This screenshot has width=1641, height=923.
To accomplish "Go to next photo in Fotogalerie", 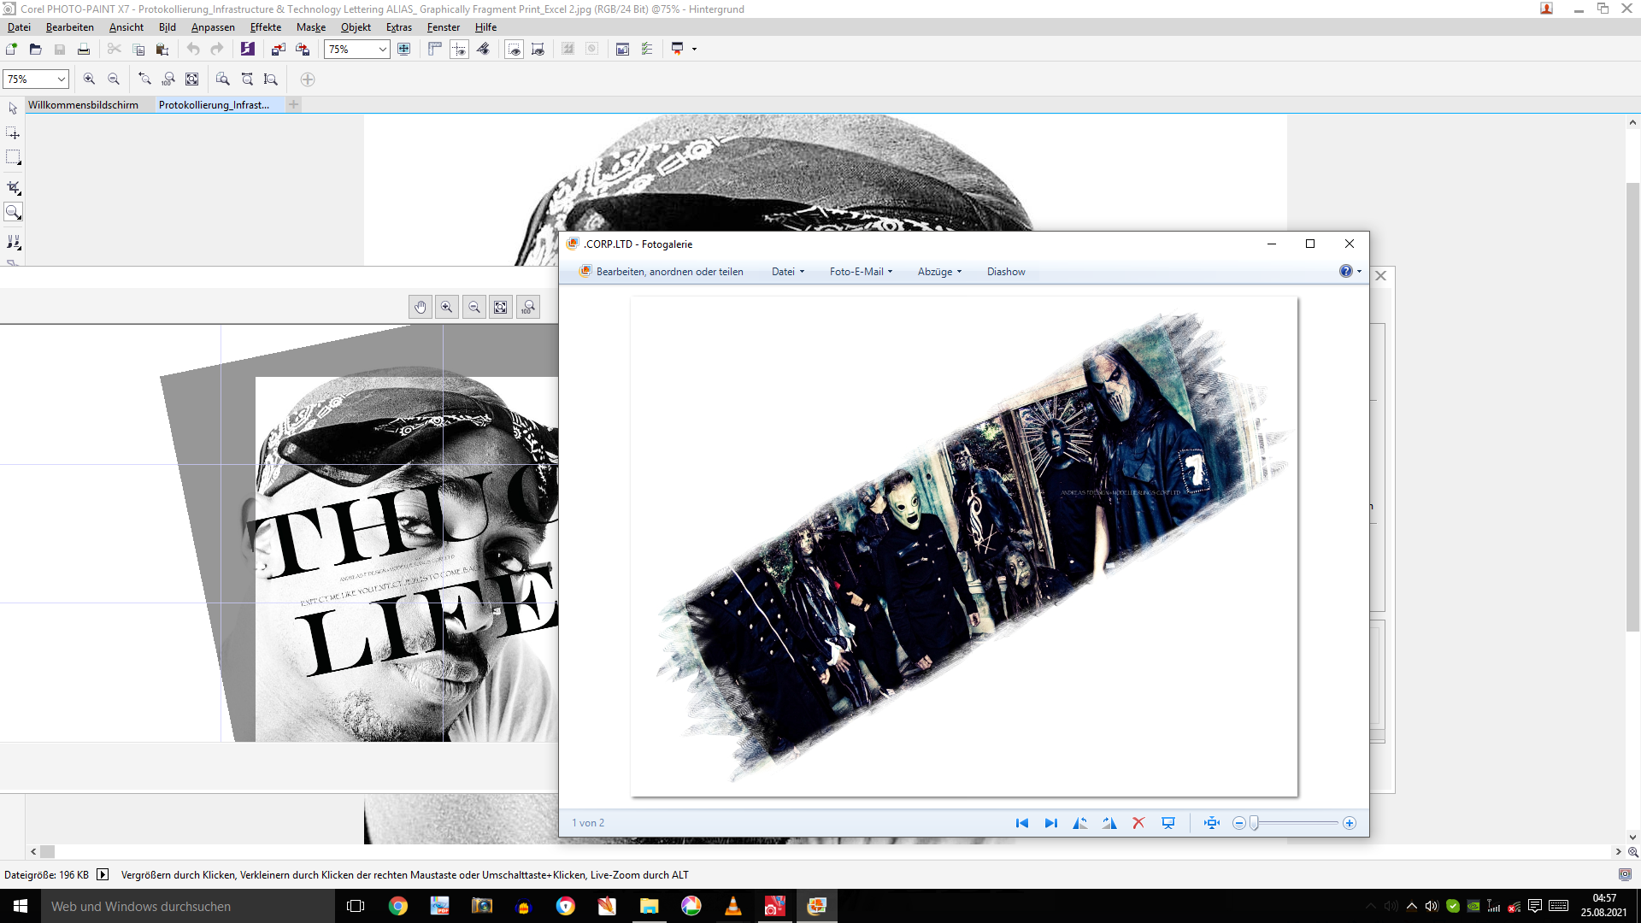I will point(1050,823).
